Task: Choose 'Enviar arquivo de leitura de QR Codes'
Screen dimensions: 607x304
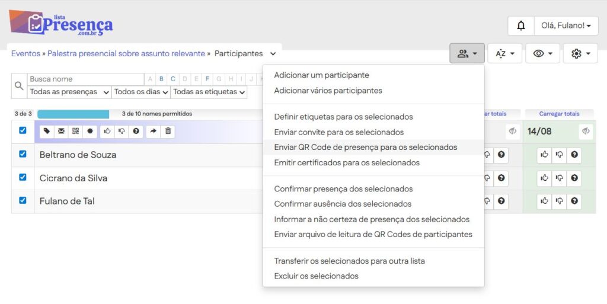Action: pyautogui.click(x=373, y=235)
